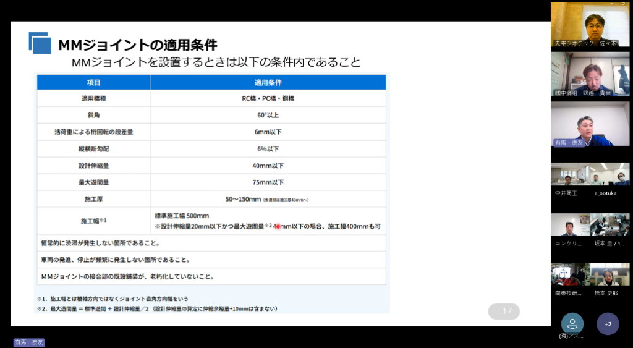The image size is (633, 348).
Task: Click the red laser pointer dot on the slide
Action: click(x=278, y=227)
